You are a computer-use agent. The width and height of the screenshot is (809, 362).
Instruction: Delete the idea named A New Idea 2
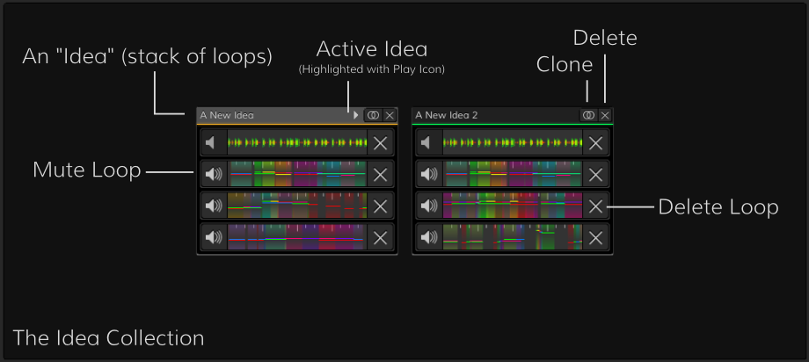(x=605, y=115)
